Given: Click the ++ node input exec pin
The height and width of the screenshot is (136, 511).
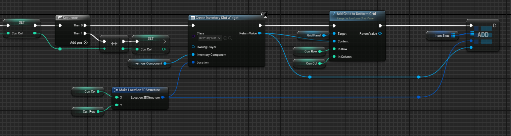Looking at the screenshot, I should pyautogui.click(x=104, y=41).
